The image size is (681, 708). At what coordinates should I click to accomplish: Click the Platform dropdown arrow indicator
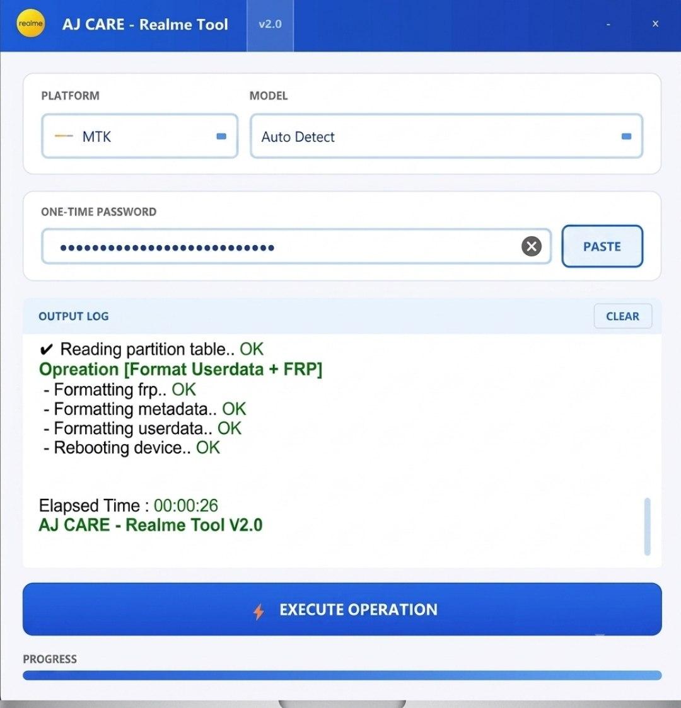coord(221,136)
